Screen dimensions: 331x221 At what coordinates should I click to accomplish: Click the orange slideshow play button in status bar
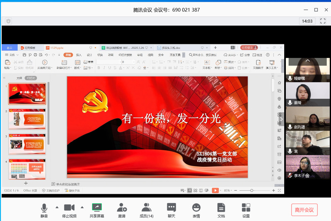pyautogui.click(x=215, y=190)
